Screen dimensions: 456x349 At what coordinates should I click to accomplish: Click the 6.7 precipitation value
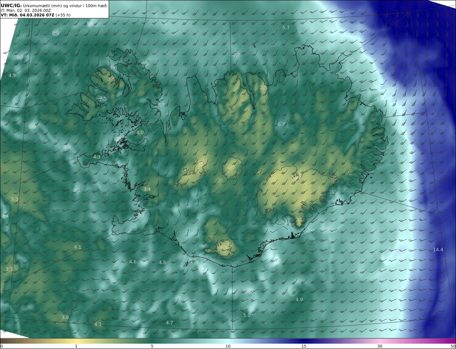(281, 124)
